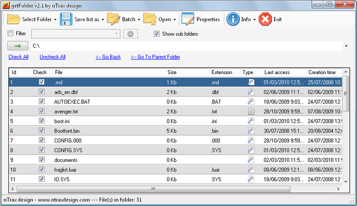Expand the Save list as dropdown arrow
The image size is (357, 206).
pyautogui.click(x=103, y=19)
